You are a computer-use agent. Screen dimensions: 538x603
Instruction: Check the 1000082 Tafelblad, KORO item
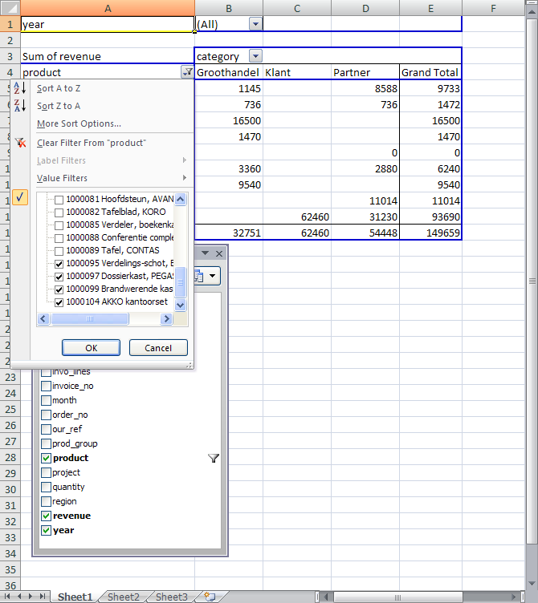pyautogui.click(x=59, y=212)
